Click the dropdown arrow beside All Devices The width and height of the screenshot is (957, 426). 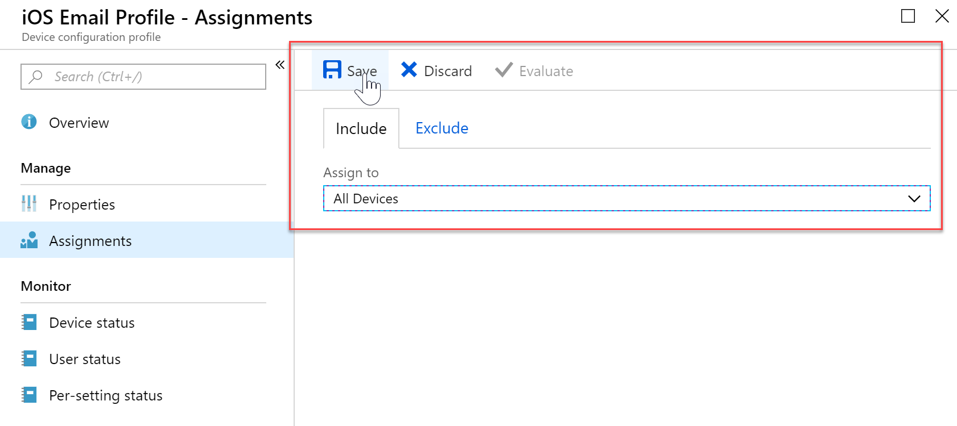click(x=914, y=199)
